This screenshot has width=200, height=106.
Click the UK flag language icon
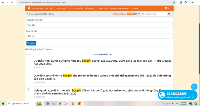tap(135, 14)
